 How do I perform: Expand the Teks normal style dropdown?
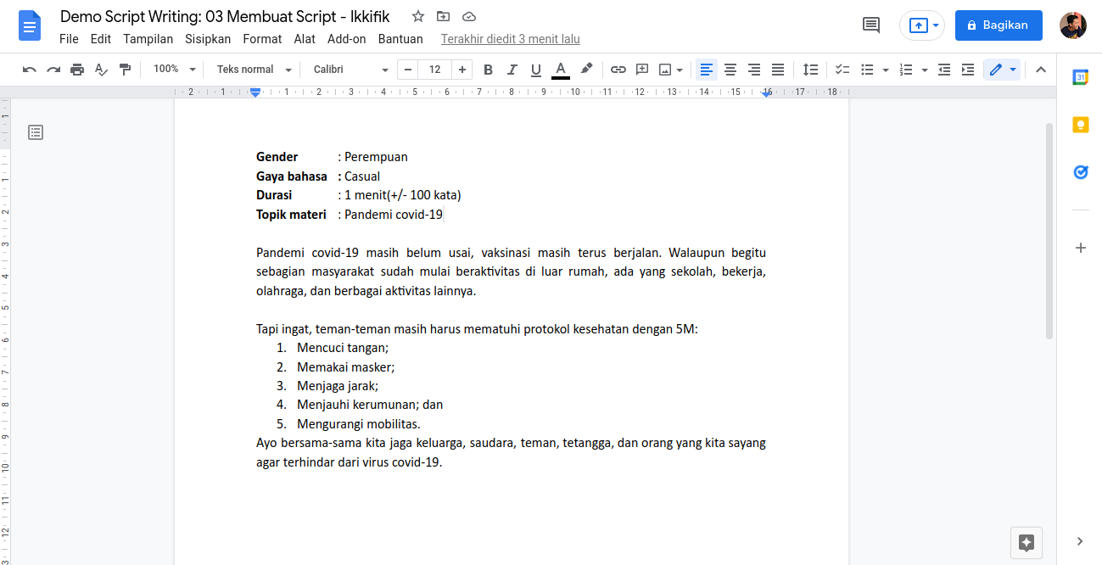(x=254, y=70)
